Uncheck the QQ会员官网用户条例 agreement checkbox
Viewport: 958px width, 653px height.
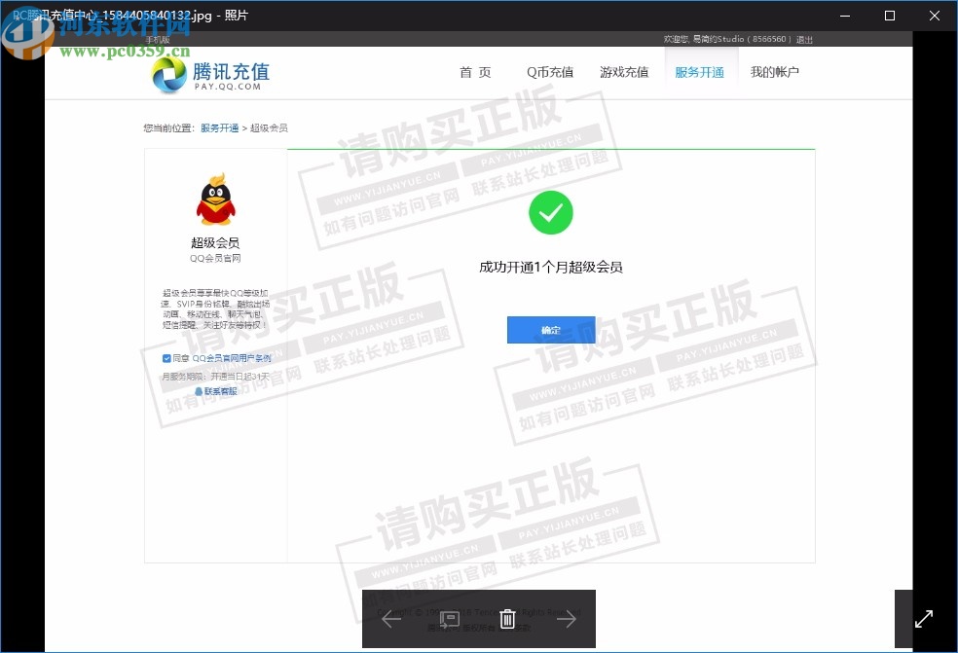[166, 357]
